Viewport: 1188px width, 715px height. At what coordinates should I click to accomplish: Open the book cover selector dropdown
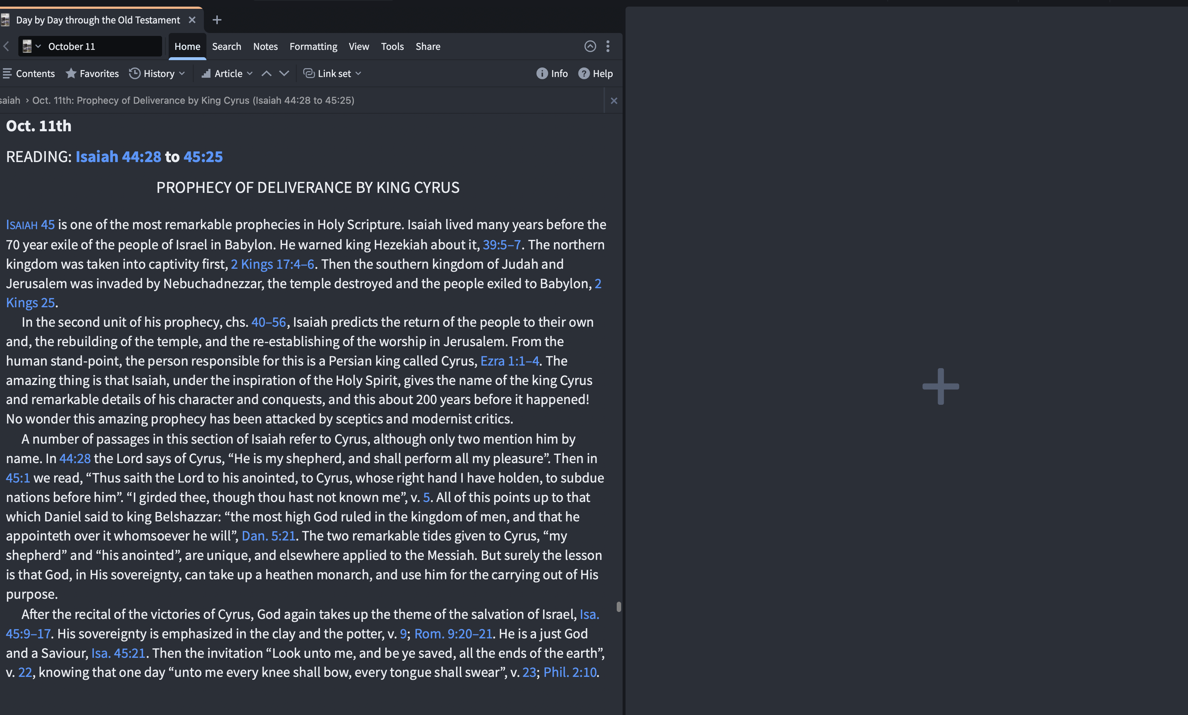[x=31, y=46]
